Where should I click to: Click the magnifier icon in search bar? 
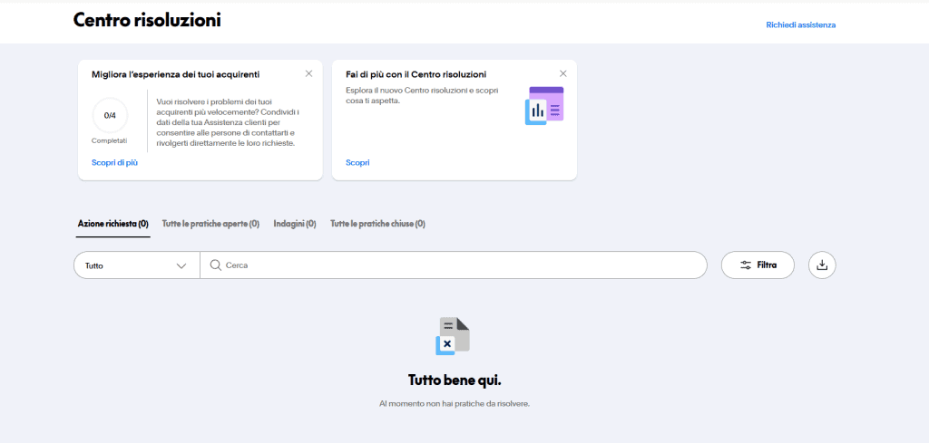click(x=216, y=265)
